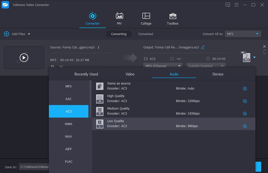Open the MV section icon
Screen dimensions: 268x173
tap(119, 16)
